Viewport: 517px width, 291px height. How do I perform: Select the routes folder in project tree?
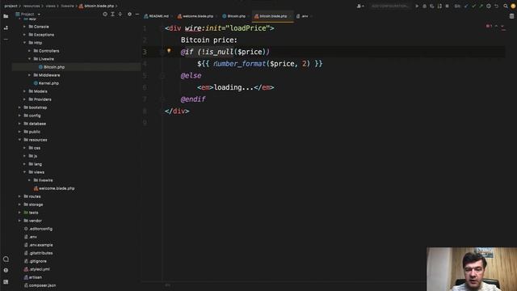coord(32,196)
